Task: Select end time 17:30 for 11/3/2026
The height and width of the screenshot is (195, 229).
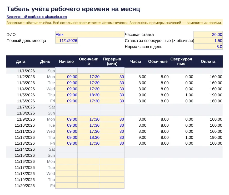Action: (x=89, y=83)
